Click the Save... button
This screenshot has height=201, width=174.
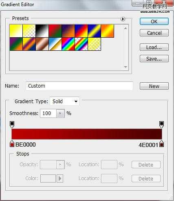point(154,59)
